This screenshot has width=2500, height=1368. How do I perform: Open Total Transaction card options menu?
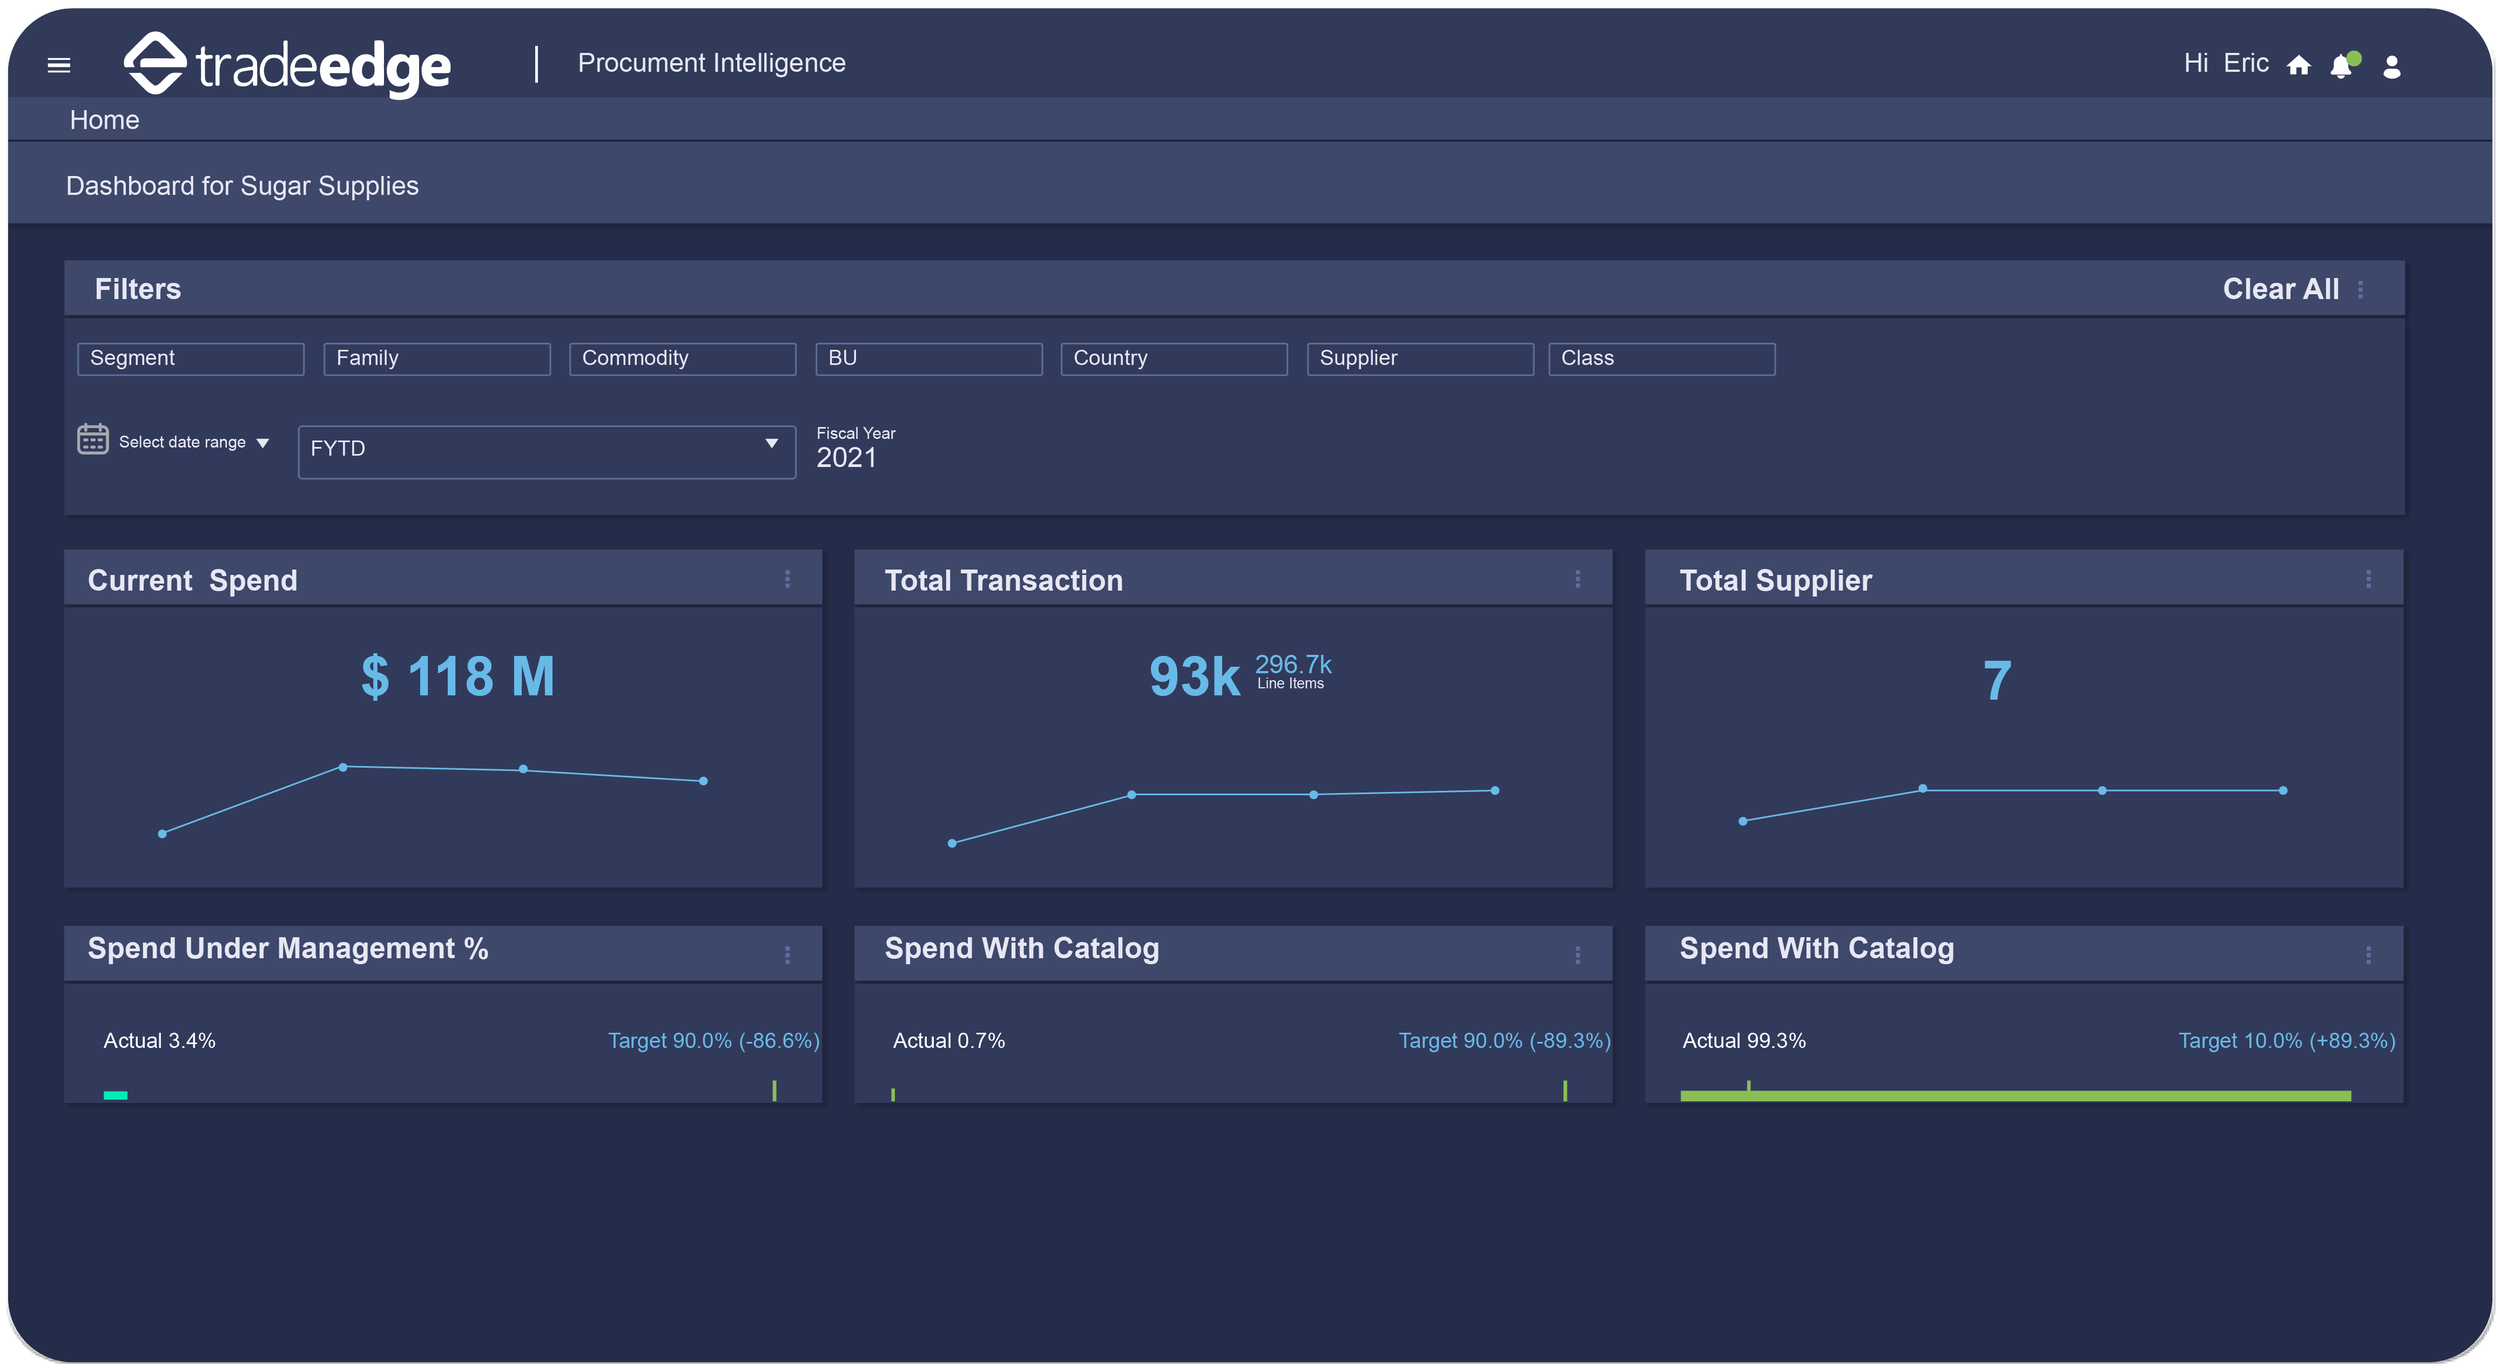[1577, 579]
